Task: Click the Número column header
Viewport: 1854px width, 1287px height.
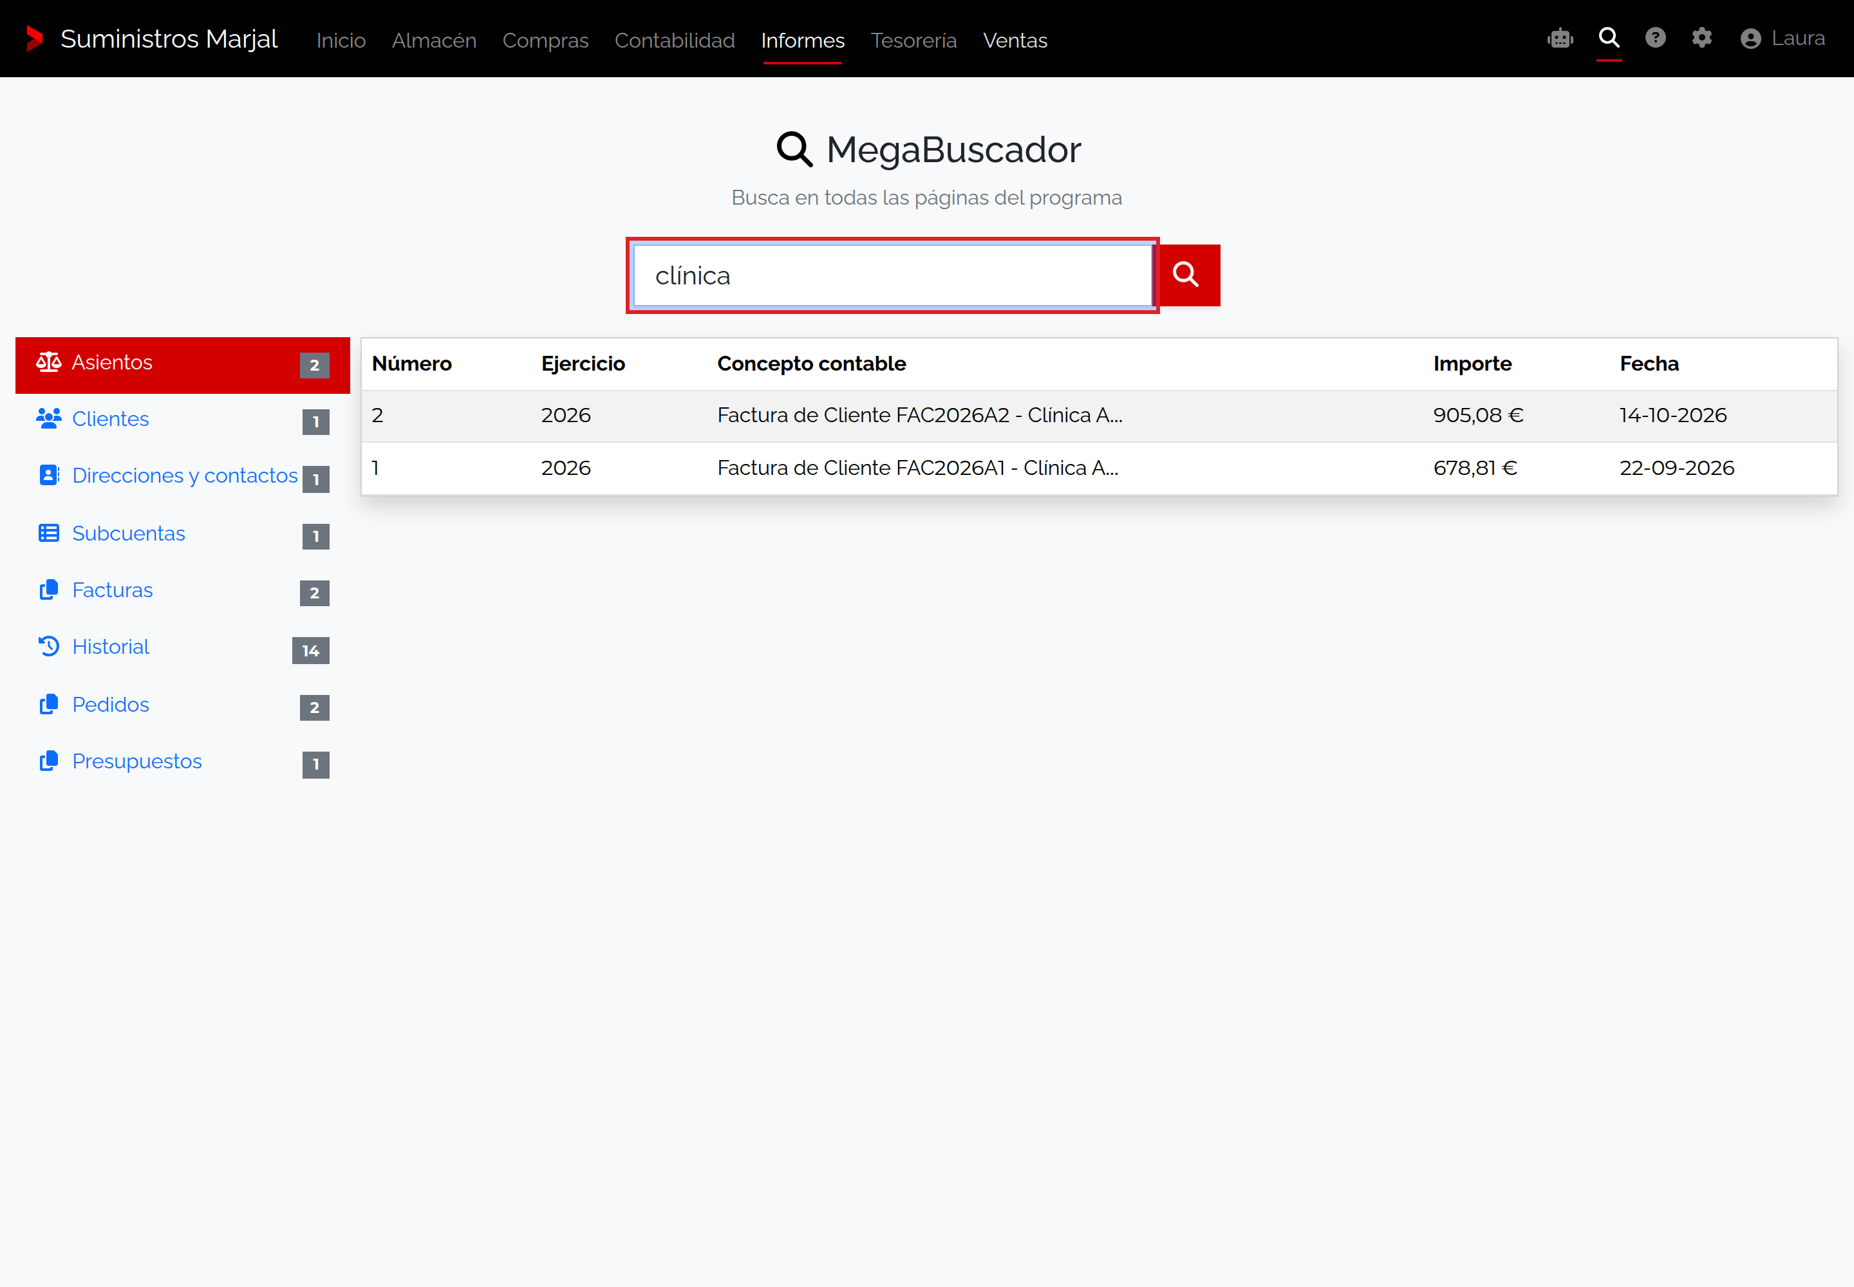Action: pyautogui.click(x=411, y=364)
